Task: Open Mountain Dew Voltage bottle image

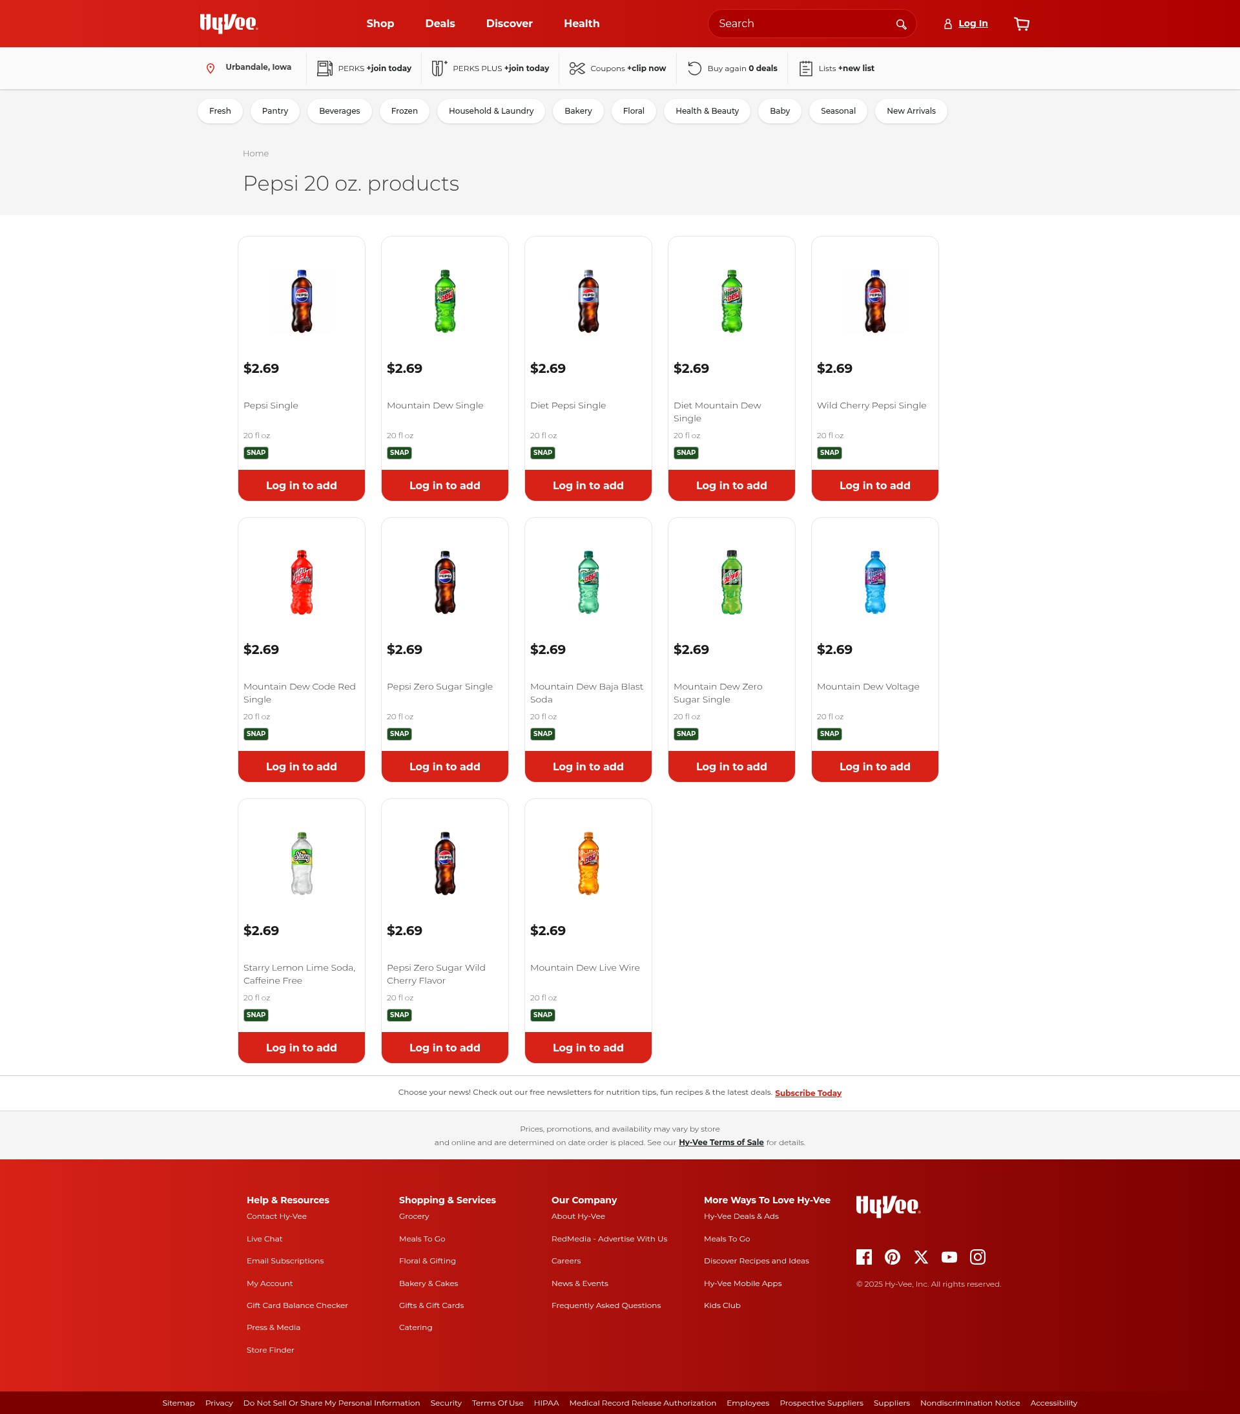Action: [x=875, y=582]
